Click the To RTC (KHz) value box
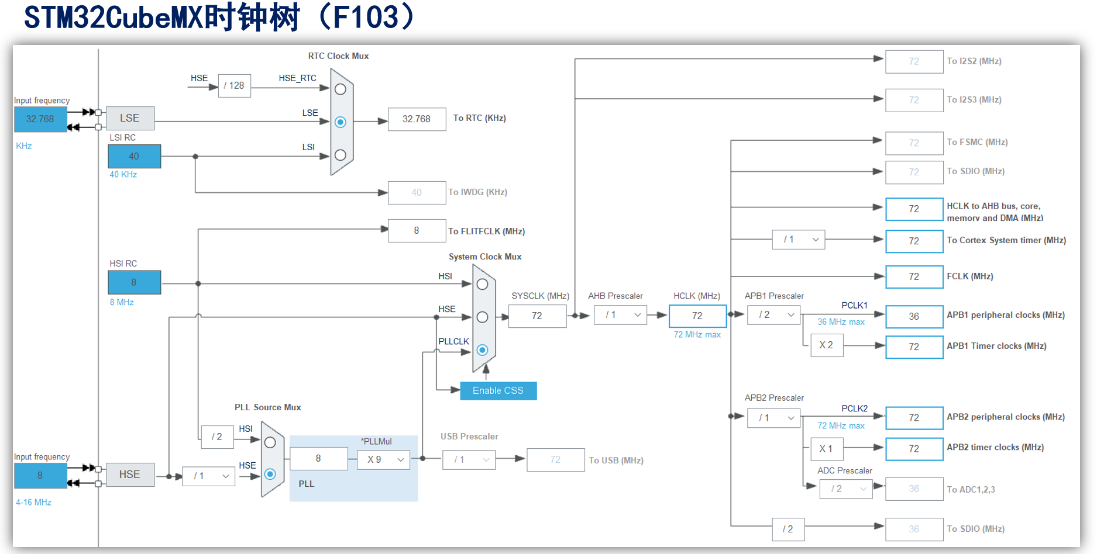1097x554 pixels. 417,119
